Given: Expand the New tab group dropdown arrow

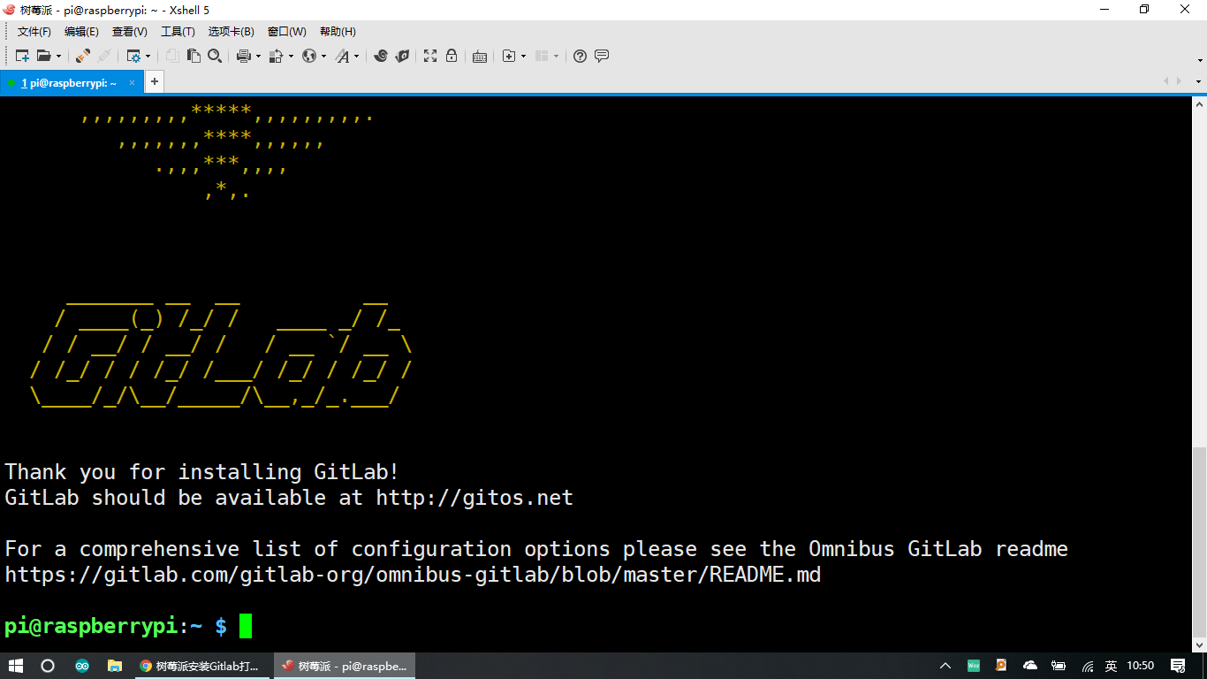Looking at the screenshot, I should point(523,56).
